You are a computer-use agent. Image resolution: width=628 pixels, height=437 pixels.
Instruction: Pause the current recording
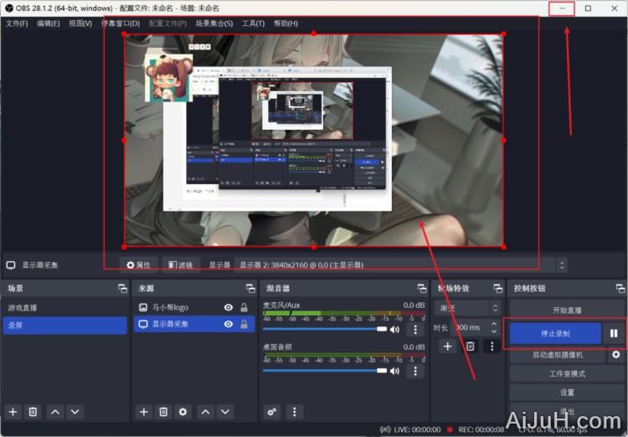614,333
